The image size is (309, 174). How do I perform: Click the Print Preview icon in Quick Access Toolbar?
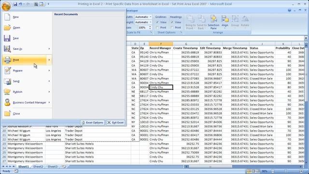(36, 4)
